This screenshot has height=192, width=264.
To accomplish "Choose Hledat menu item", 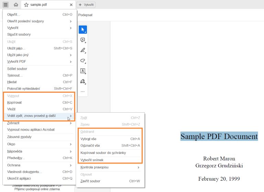I will (40, 82).
